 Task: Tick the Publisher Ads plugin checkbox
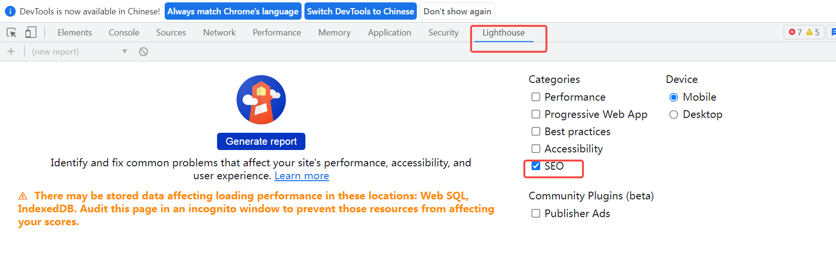point(536,214)
